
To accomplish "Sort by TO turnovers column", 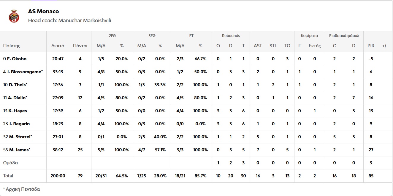I will point(287,46).
